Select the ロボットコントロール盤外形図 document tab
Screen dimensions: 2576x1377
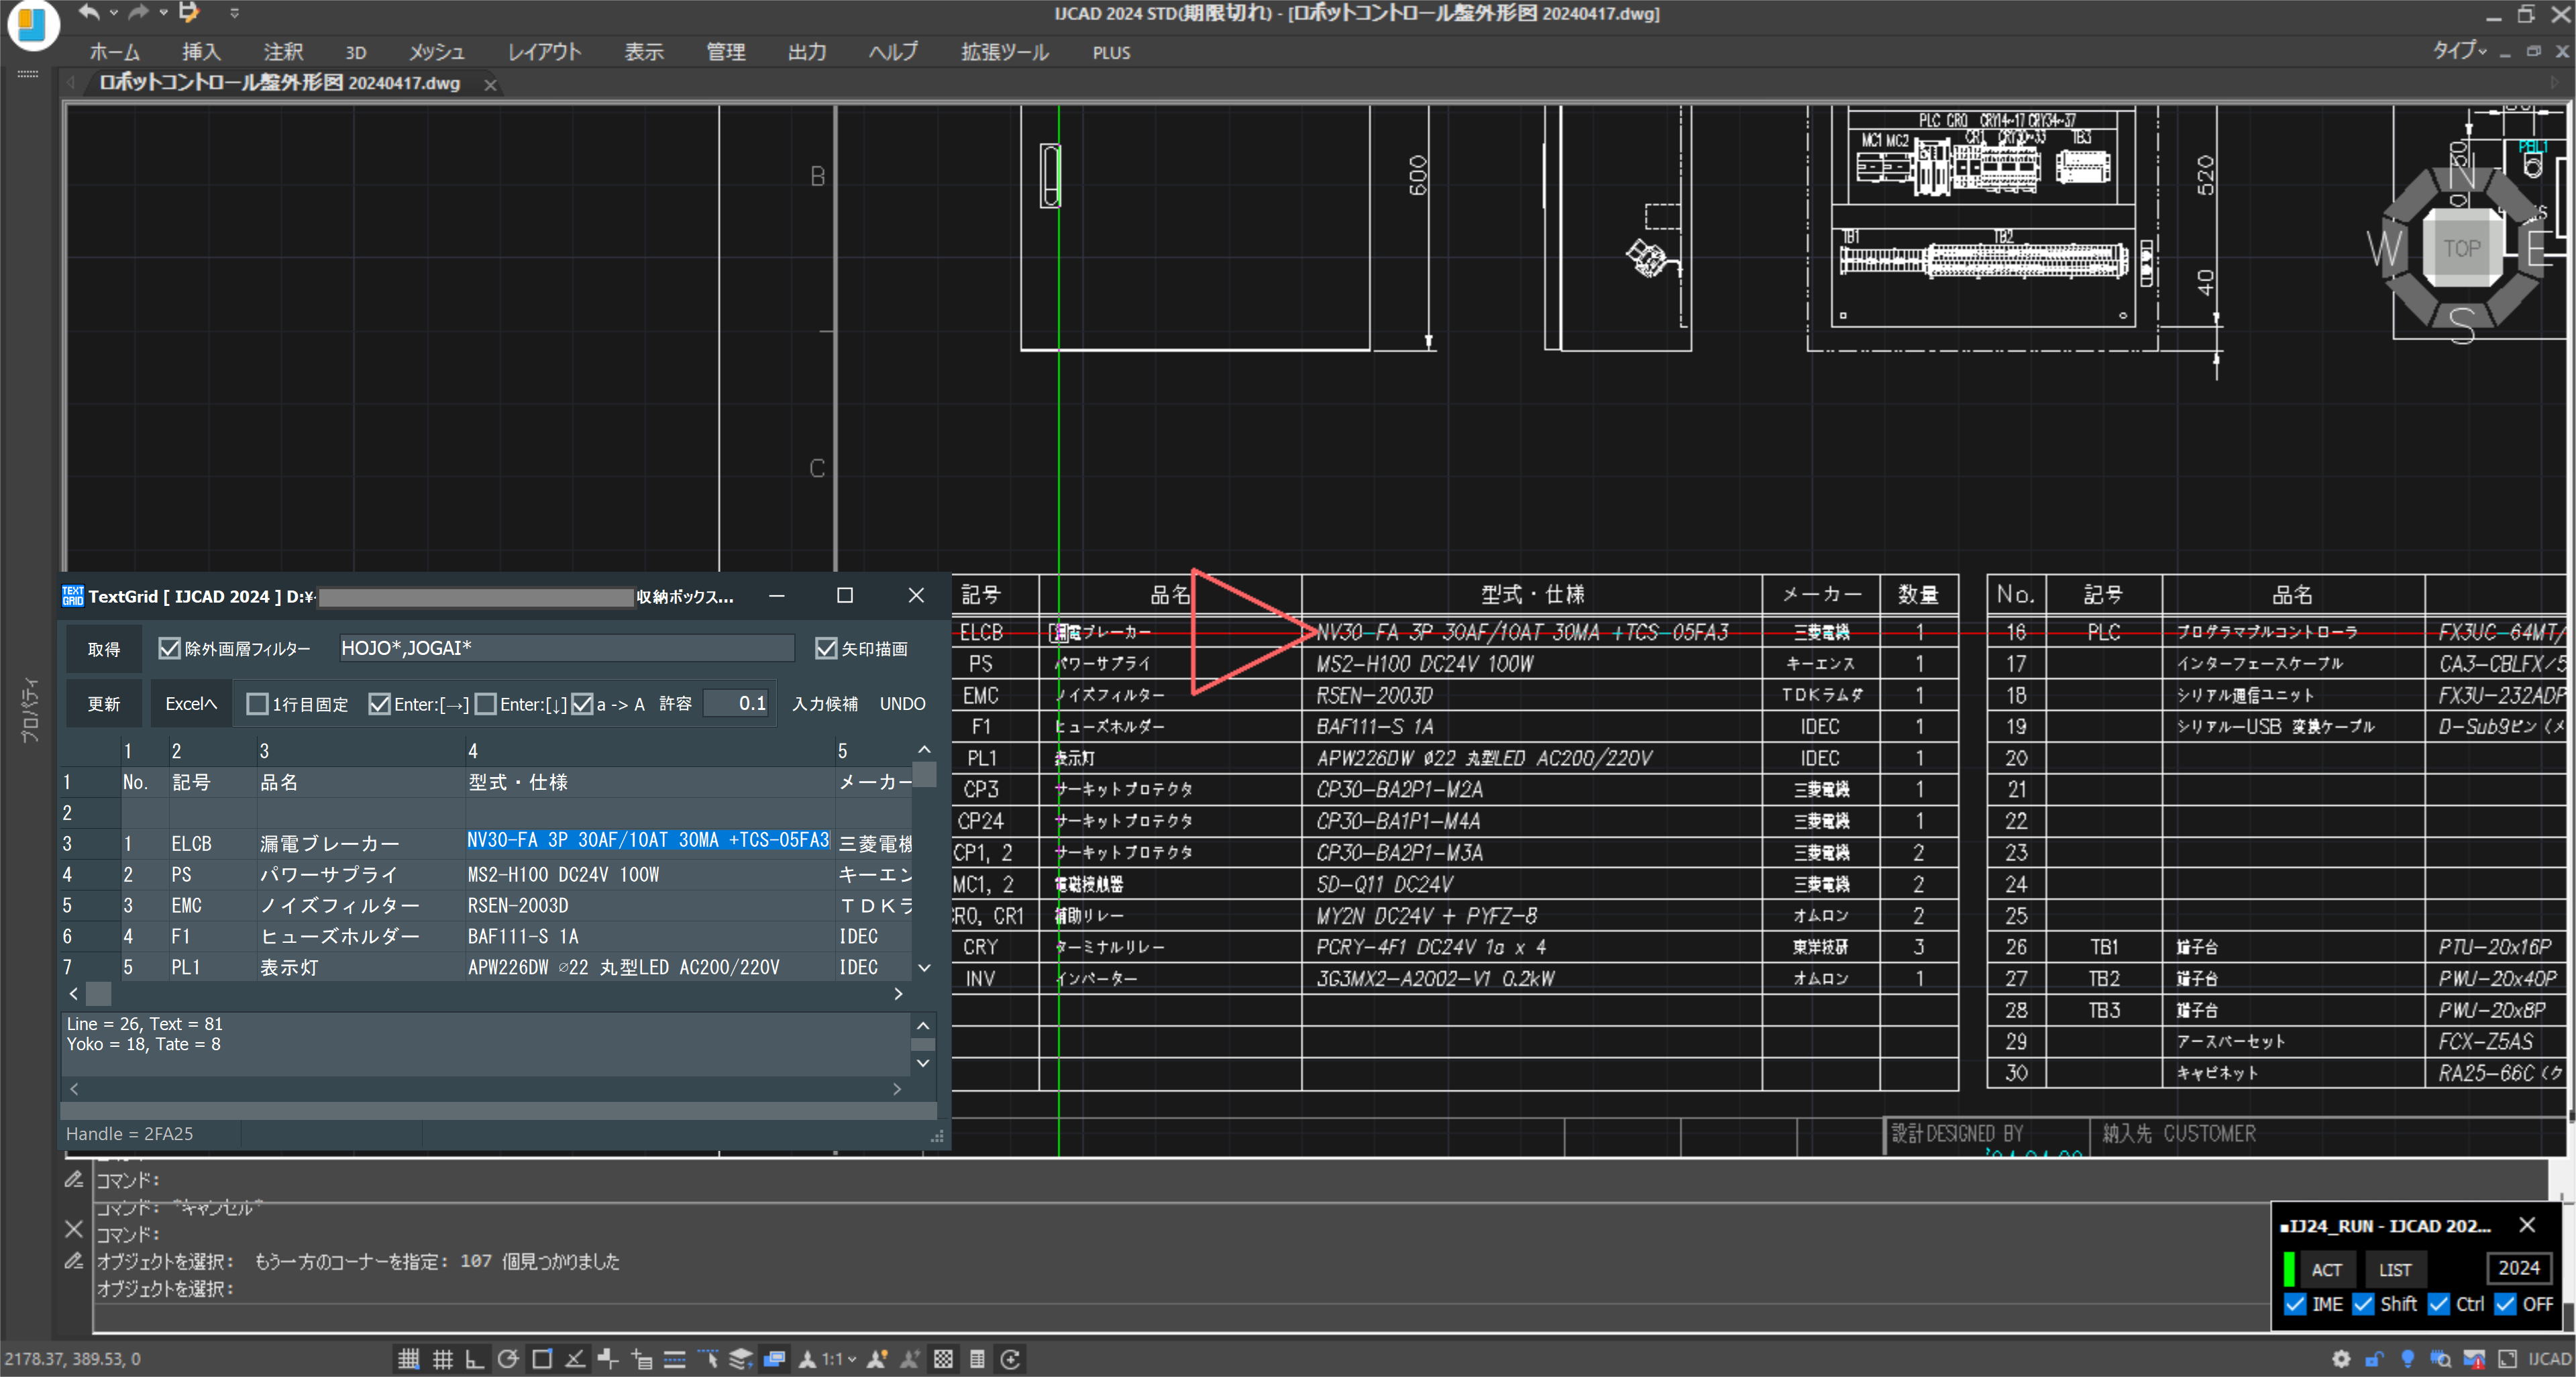point(279,83)
